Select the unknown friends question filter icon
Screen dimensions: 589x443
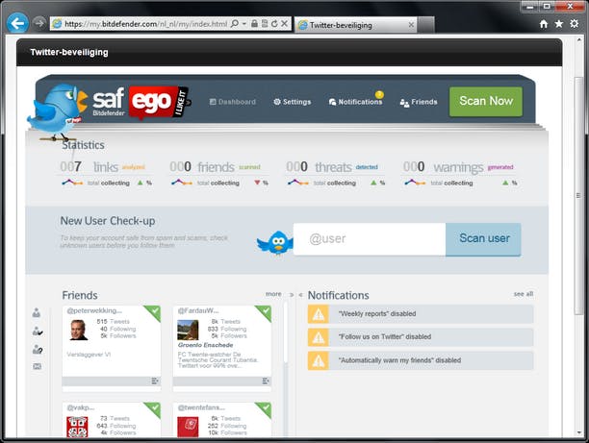coord(38,349)
